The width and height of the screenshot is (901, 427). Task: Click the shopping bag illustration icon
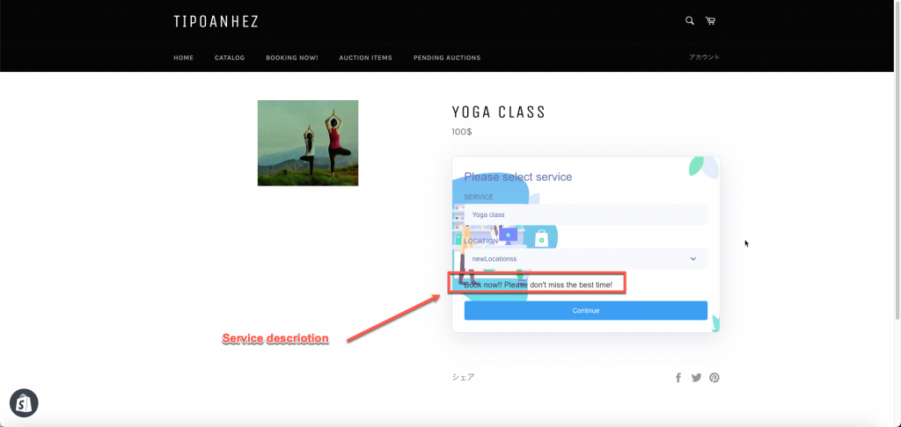541,237
